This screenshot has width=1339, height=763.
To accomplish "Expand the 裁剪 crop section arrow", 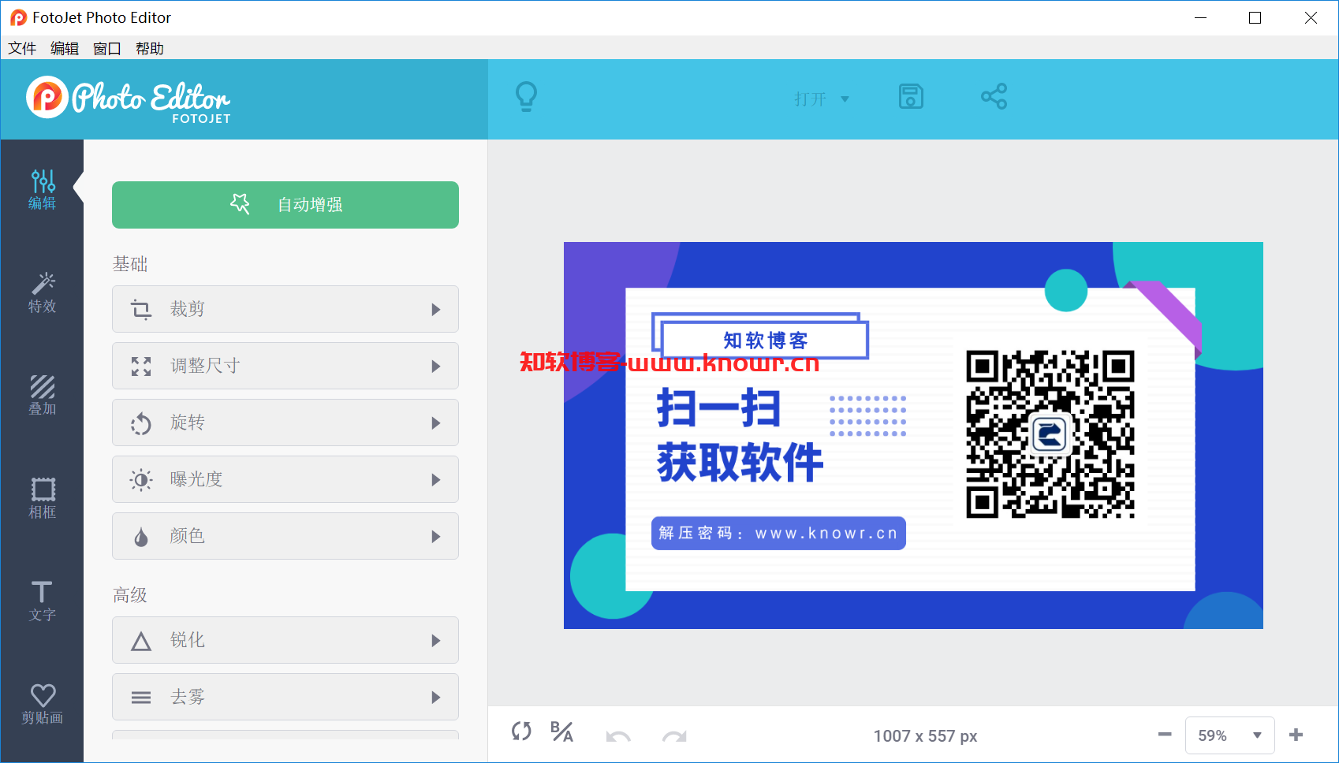I will 436,310.
